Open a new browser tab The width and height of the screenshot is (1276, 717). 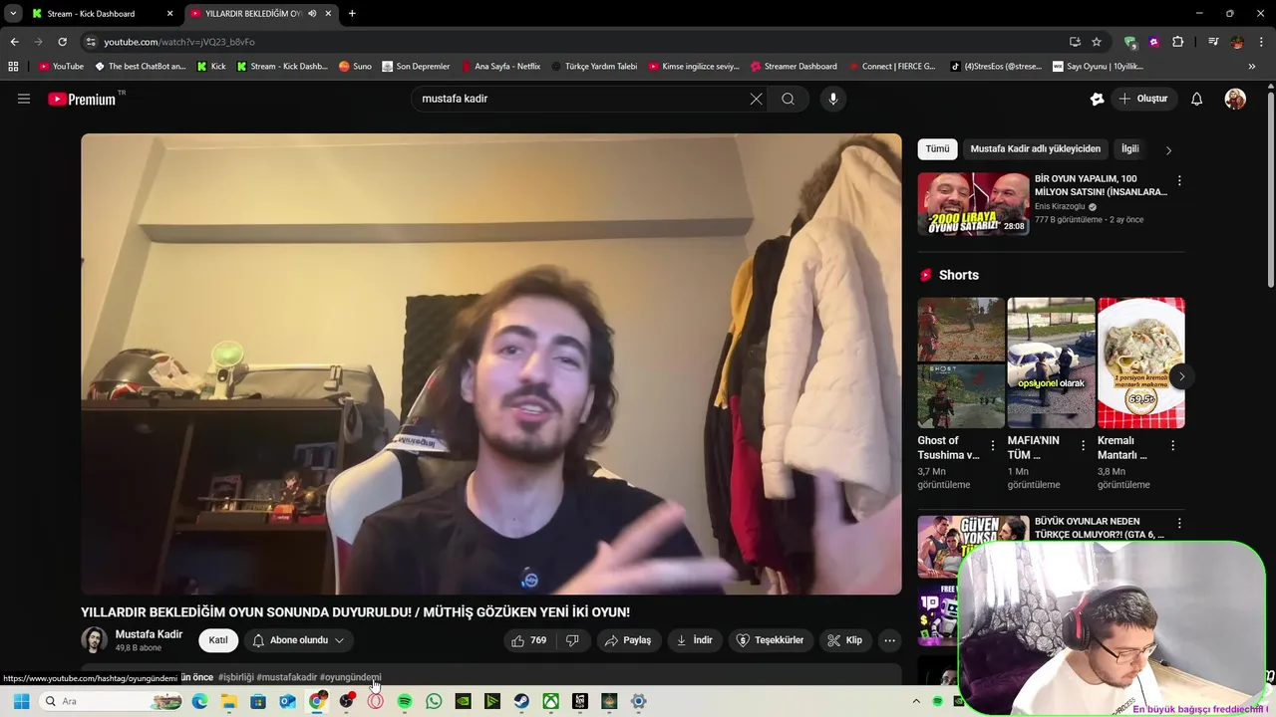(x=352, y=14)
